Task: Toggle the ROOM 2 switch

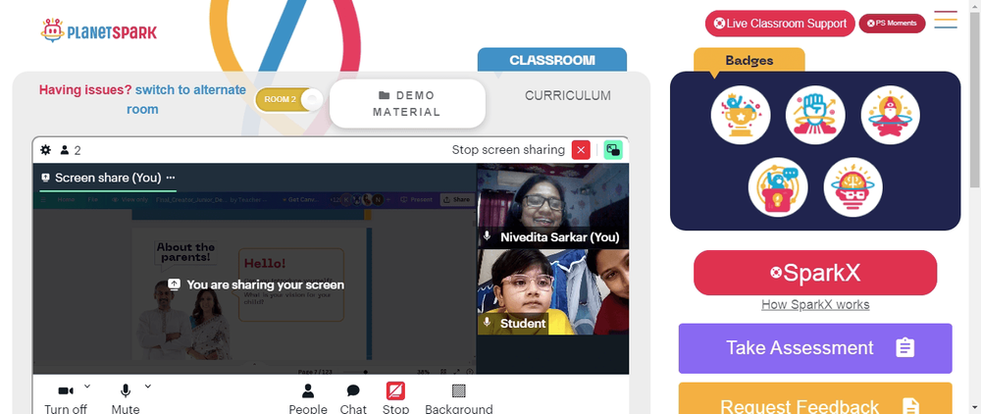Action: (288, 99)
